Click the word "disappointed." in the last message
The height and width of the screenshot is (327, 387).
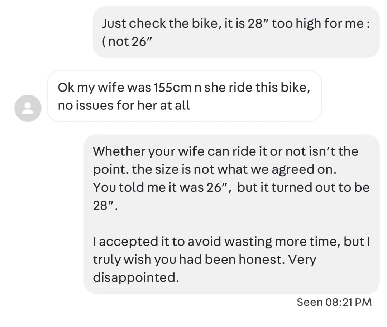(136, 277)
